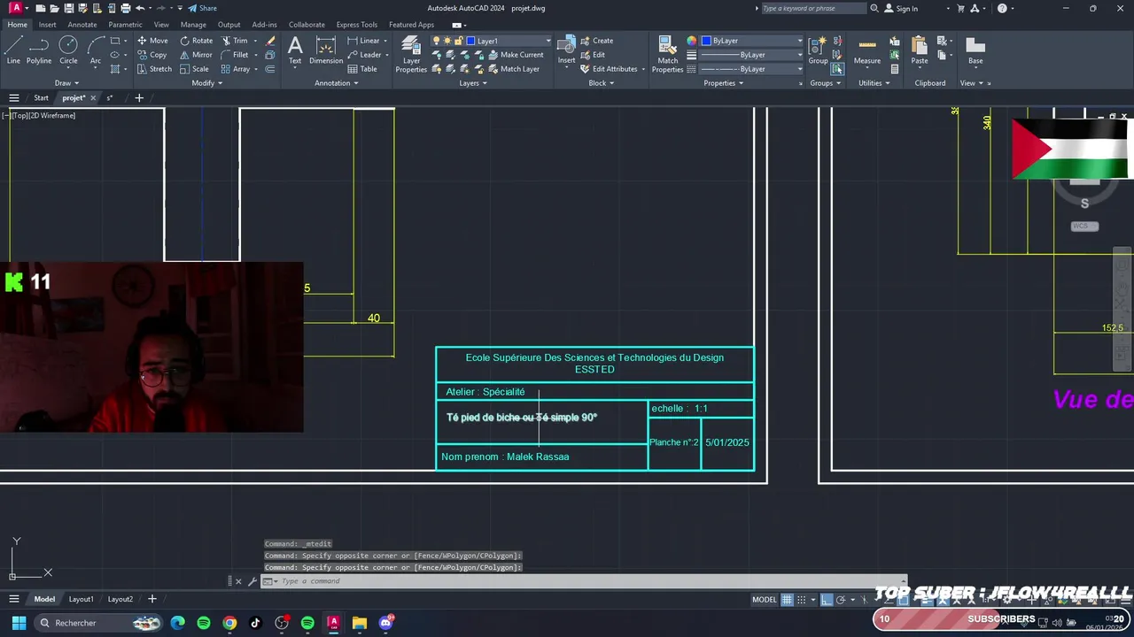
Task: Open the Insert ribbon tab
Action: (47, 25)
